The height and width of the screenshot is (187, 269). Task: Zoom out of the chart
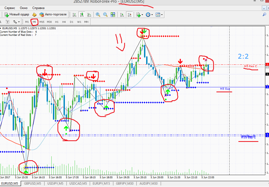click(x=105, y=15)
